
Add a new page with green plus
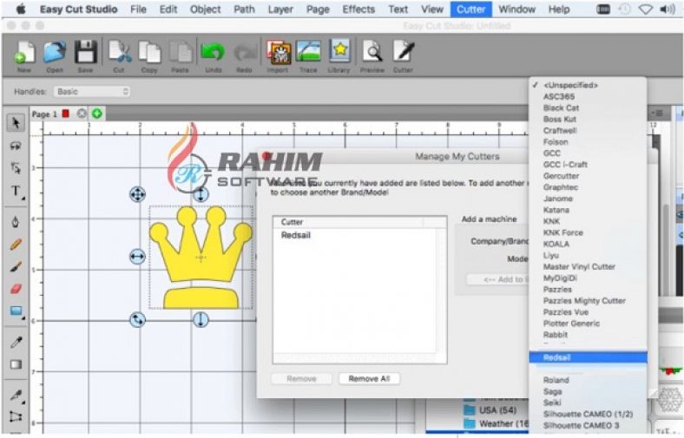[x=97, y=114]
